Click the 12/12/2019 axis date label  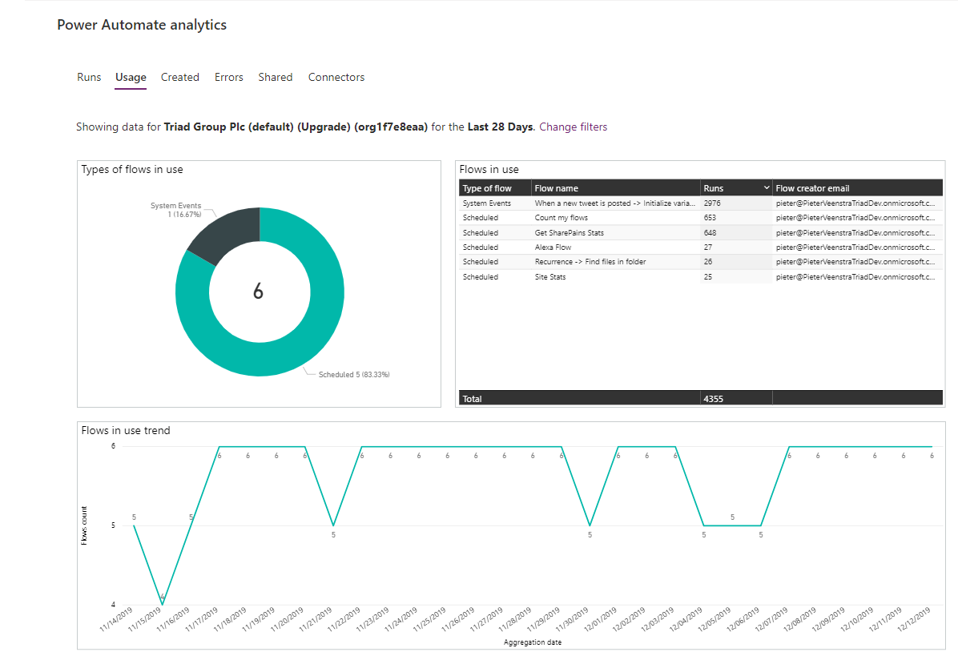(x=914, y=619)
